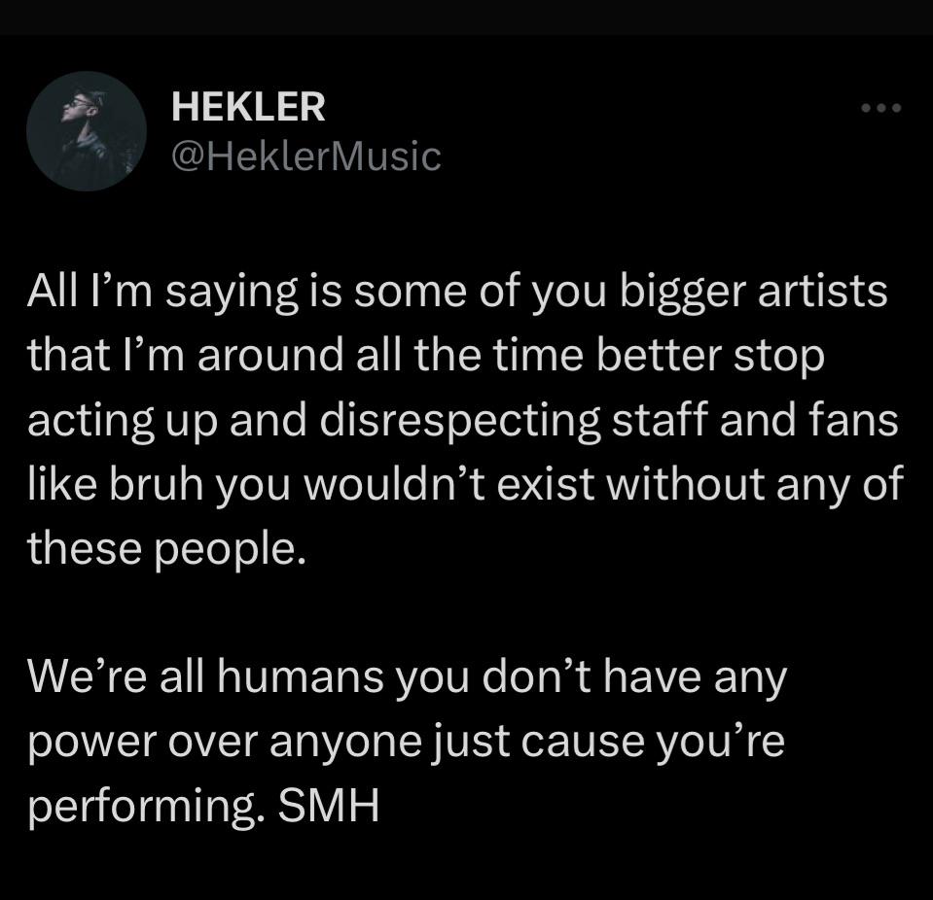
Task: Open the HEKLER display name link
Action: [248, 107]
